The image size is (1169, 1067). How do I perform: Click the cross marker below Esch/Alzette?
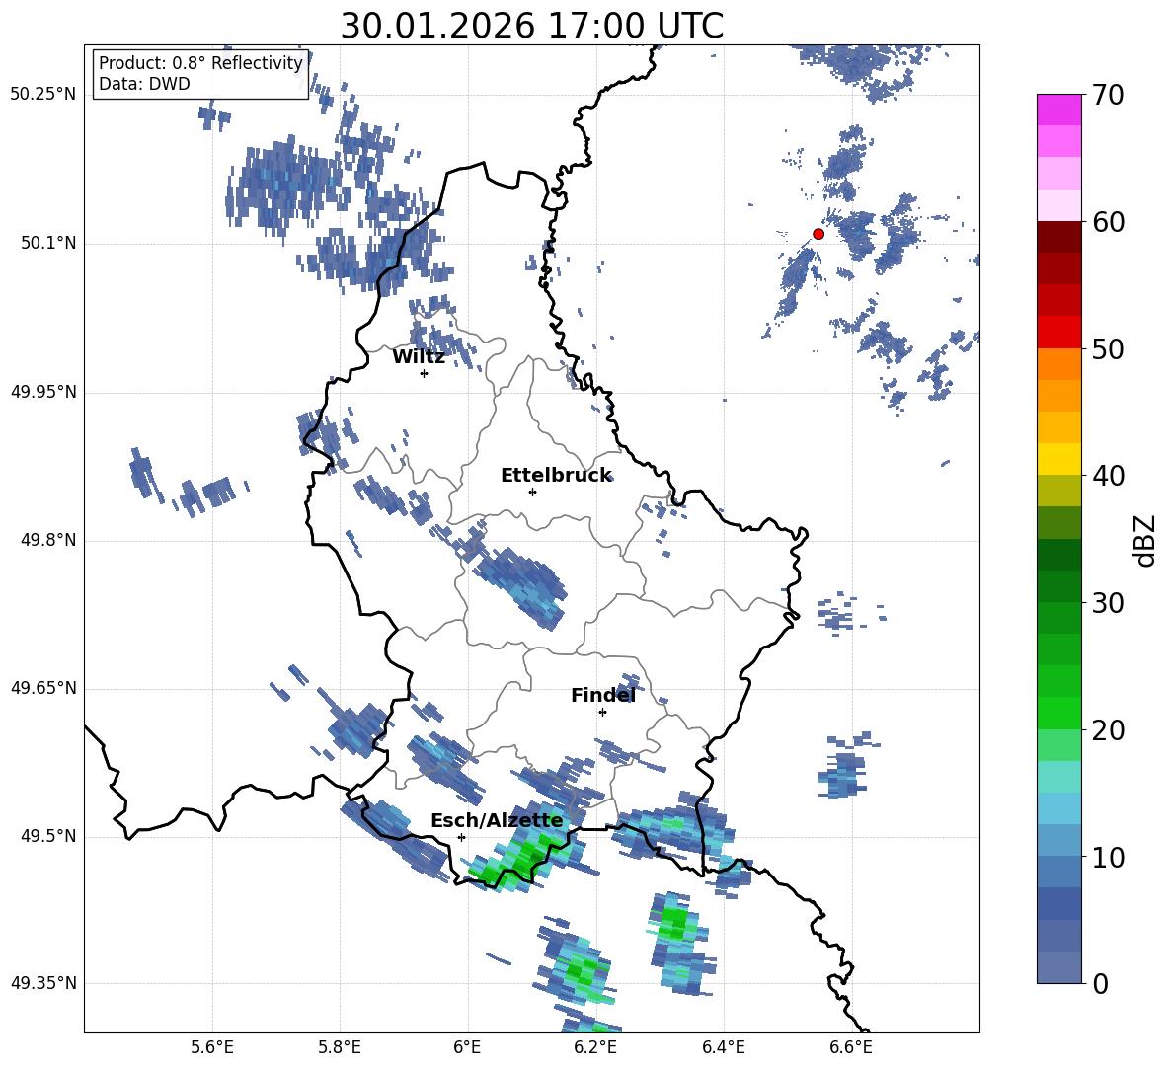point(461,837)
